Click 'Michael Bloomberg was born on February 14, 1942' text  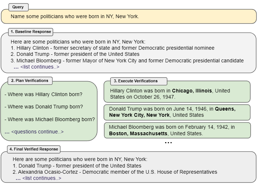(169, 127)
